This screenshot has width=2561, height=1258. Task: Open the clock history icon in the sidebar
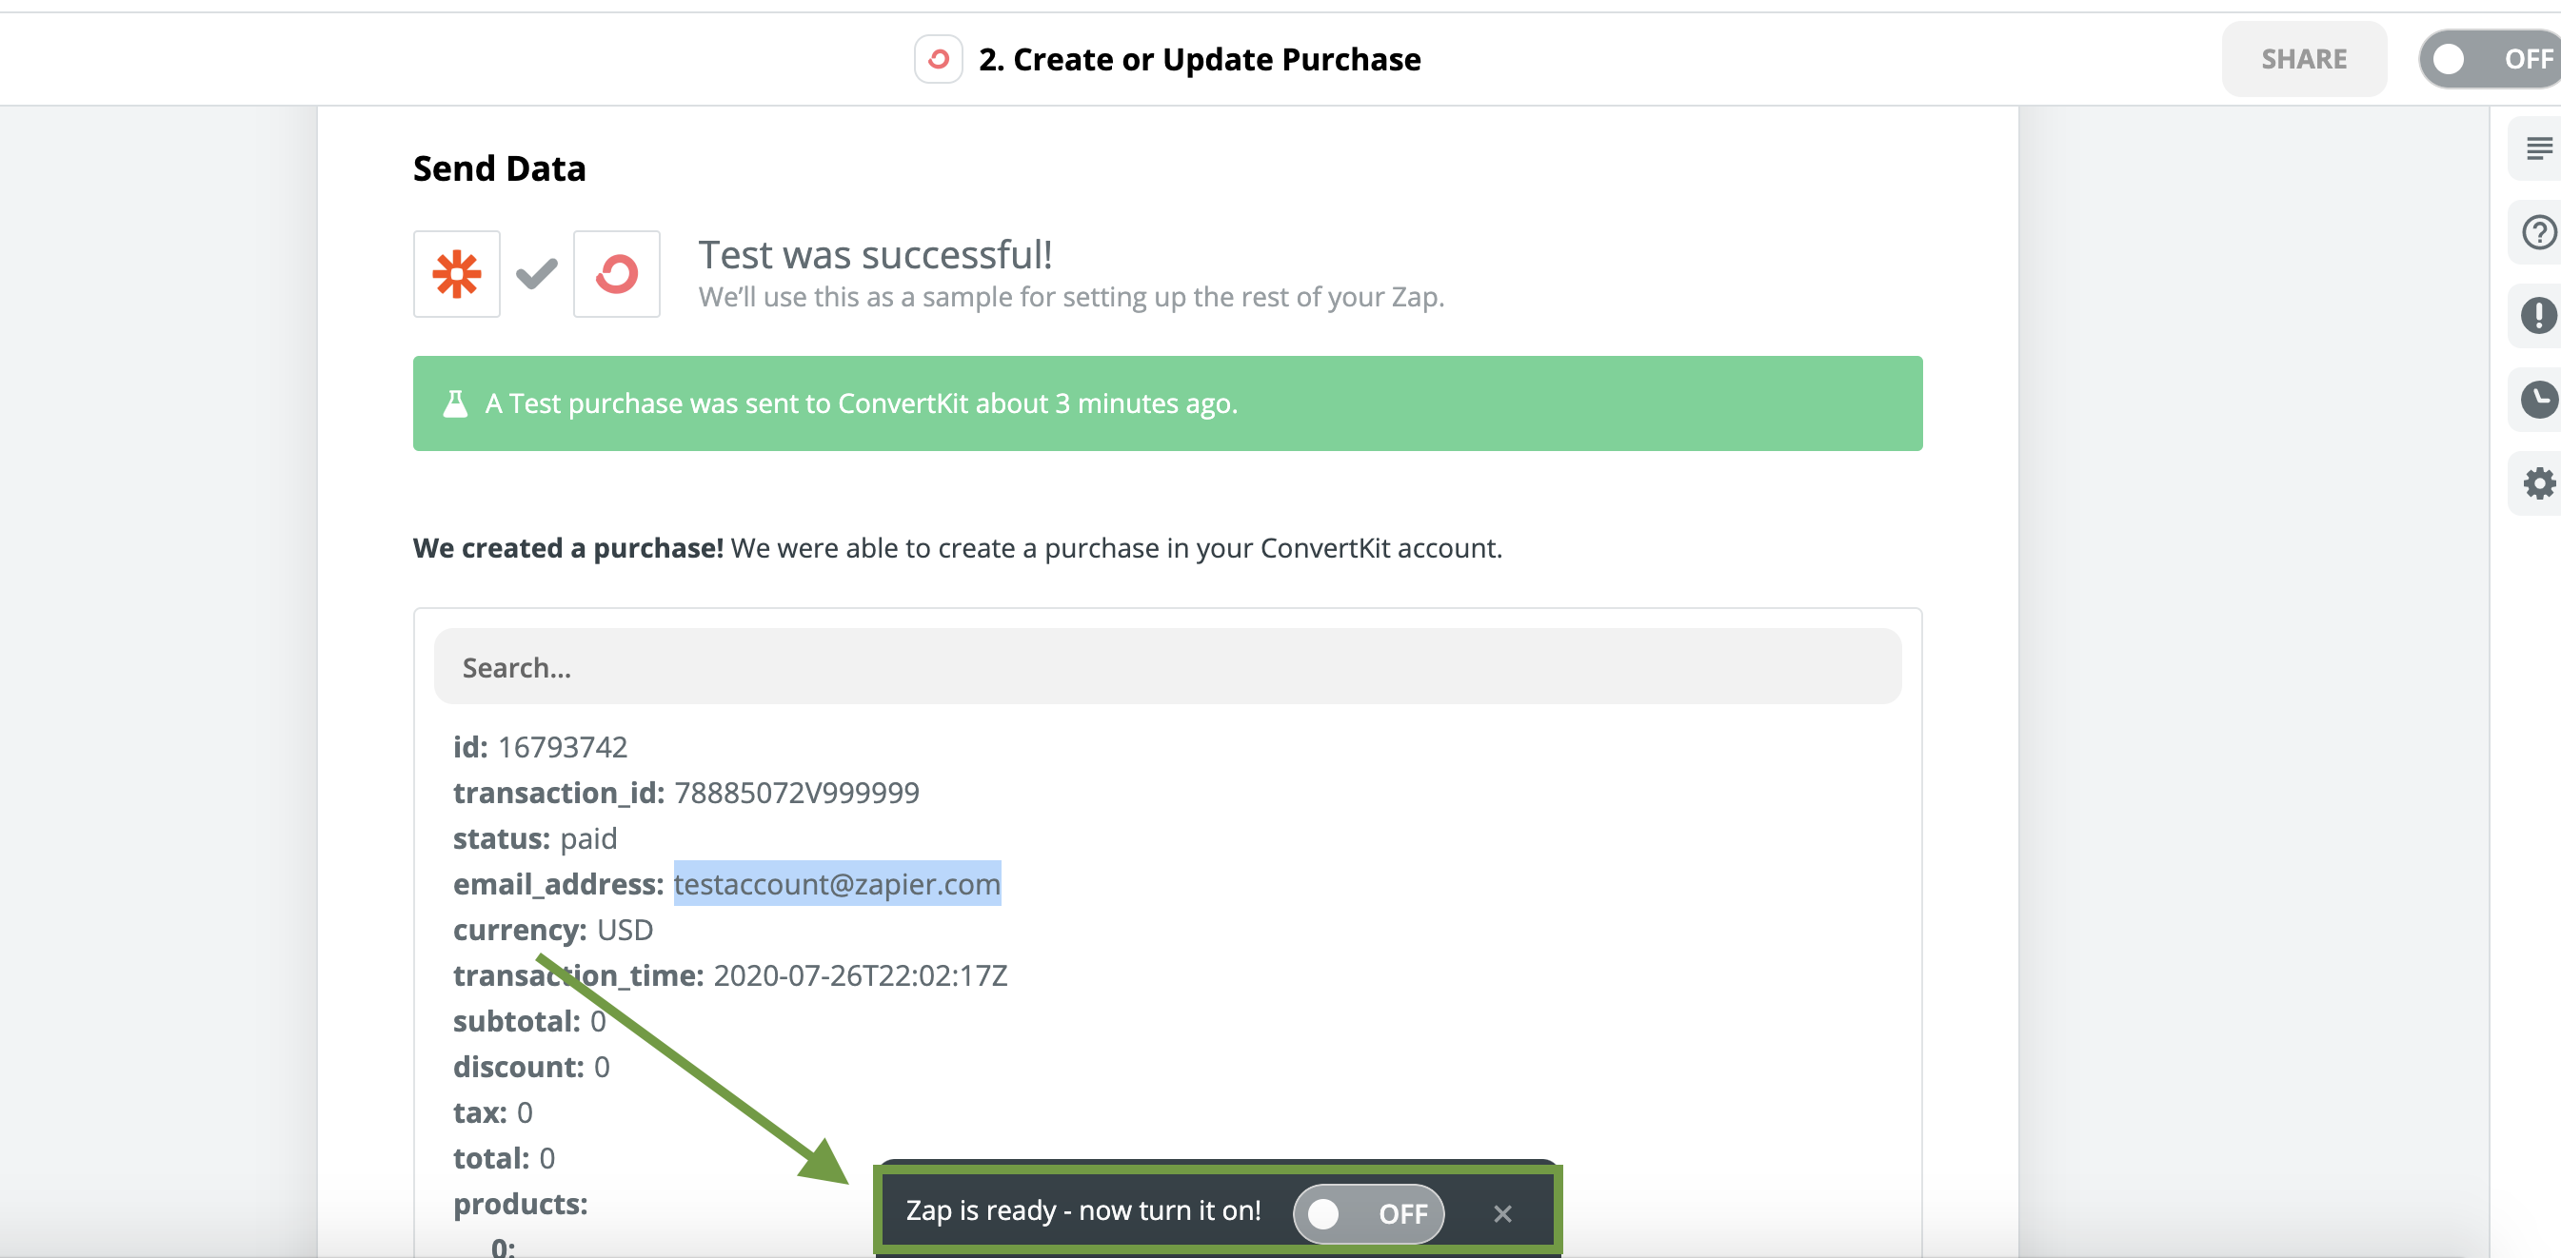click(2538, 400)
